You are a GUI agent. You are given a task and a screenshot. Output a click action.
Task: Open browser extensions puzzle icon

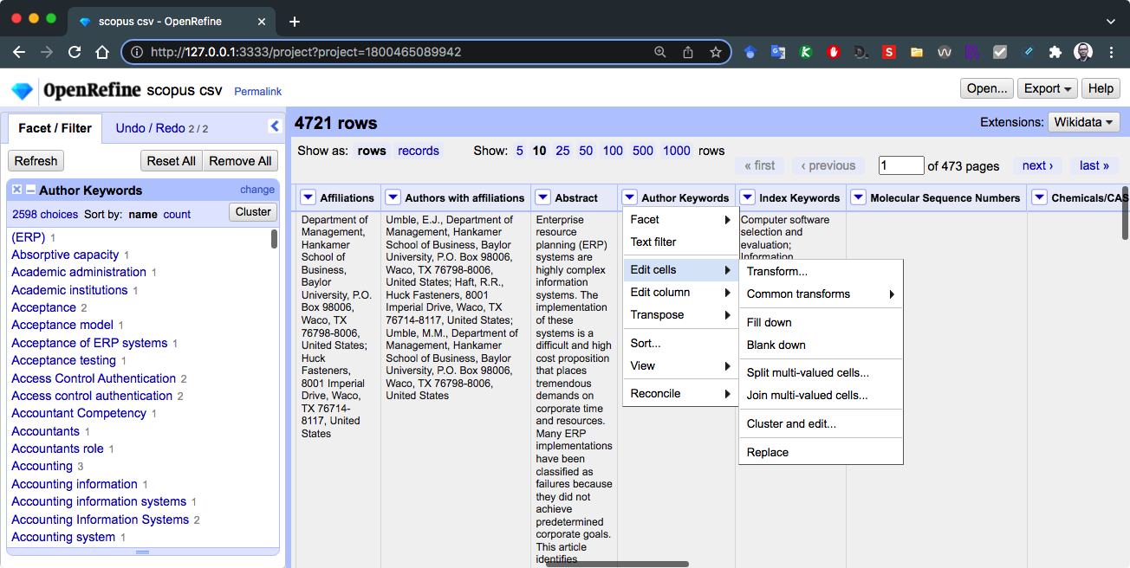pyautogui.click(x=1055, y=52)
